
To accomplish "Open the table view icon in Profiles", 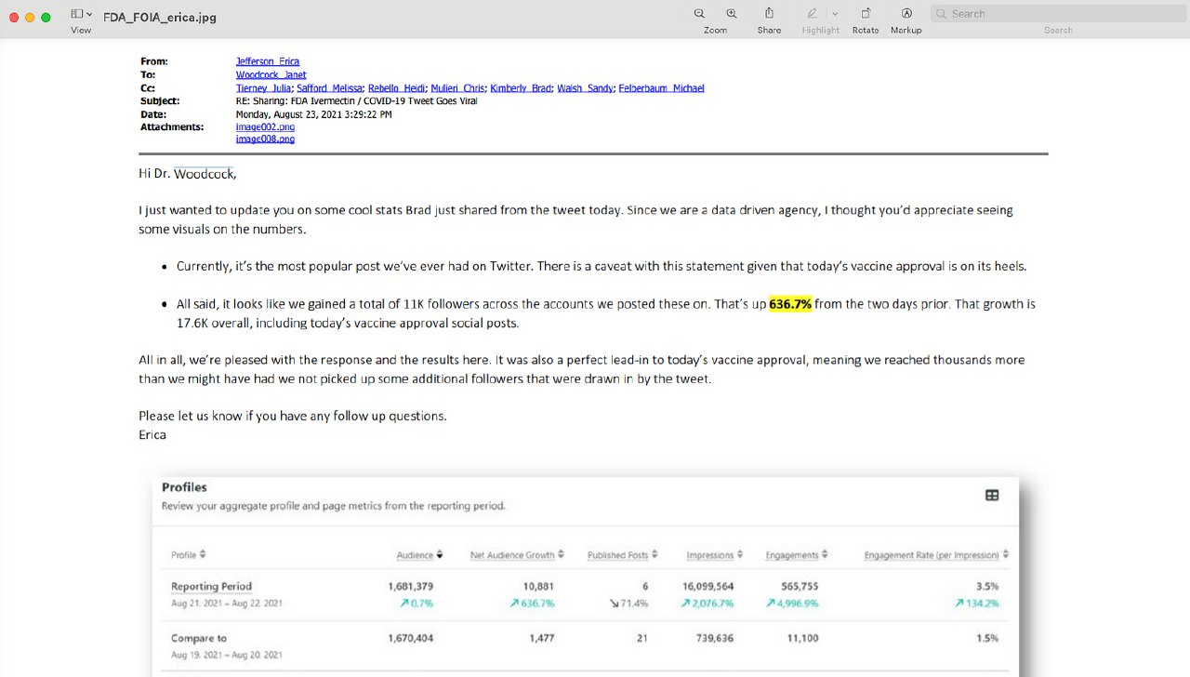I will click(x=992, y=496).
